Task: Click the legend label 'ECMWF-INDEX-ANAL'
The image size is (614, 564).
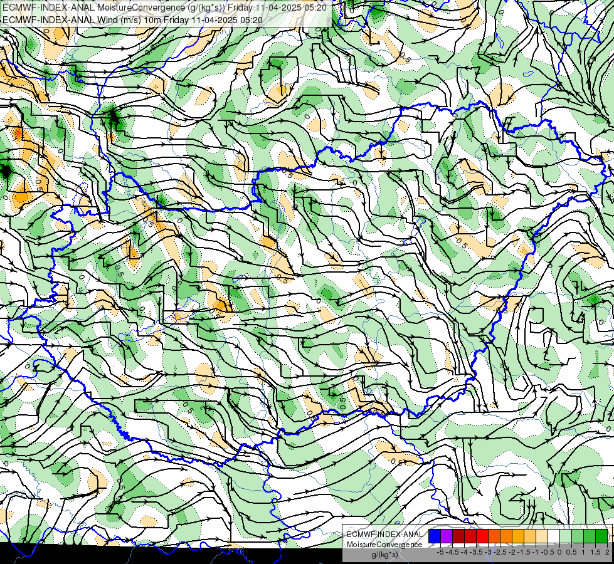Action: click(385, 535)
